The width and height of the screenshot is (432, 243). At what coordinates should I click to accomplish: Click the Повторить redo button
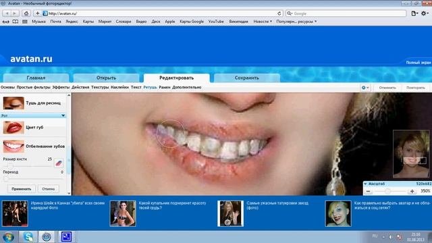point(416,88)
